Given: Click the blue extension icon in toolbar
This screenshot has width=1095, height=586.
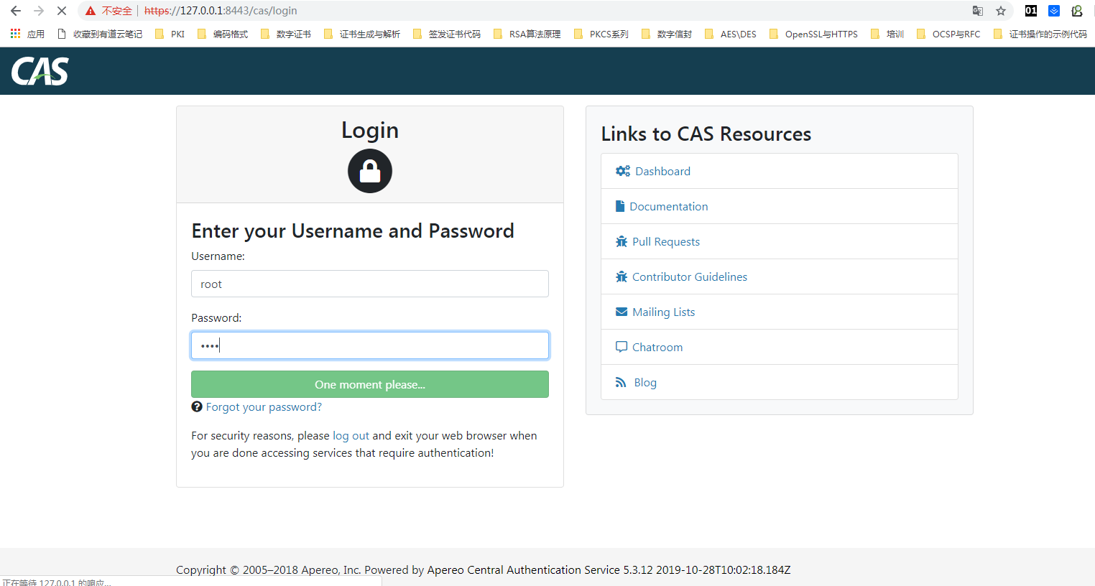Looking at the screenshot, I should click(1054, 11).
